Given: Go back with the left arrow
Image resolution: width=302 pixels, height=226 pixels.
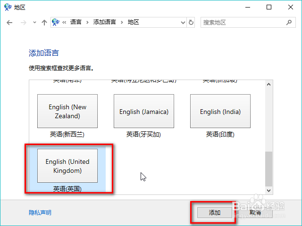Looking at the screenshot, I should point(9,23).
